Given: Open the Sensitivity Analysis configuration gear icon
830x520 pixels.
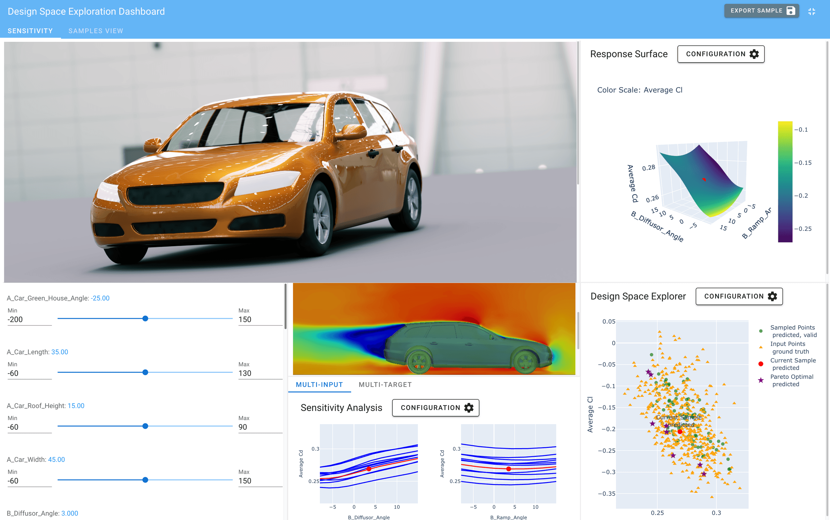Looking at the screenshot, I should click(469, 408).
